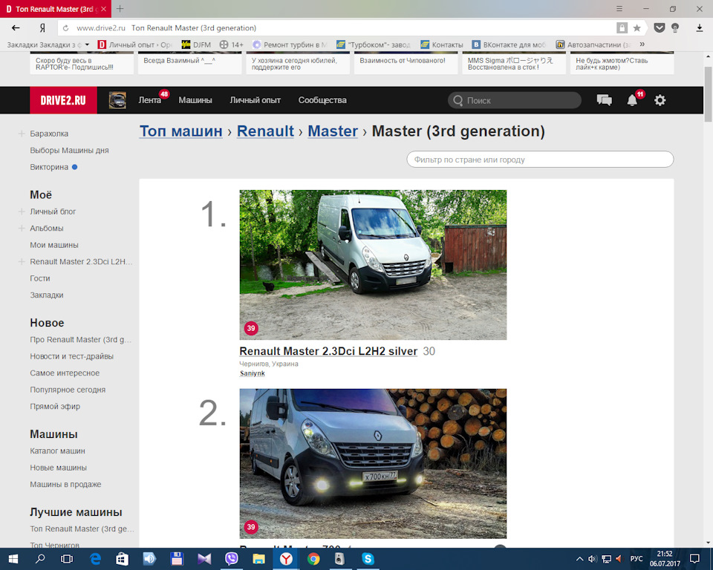Viewport: 713px width, 570px height.
Task: Expand Личный блог plus in sidebar
Action: click(22, 212)
